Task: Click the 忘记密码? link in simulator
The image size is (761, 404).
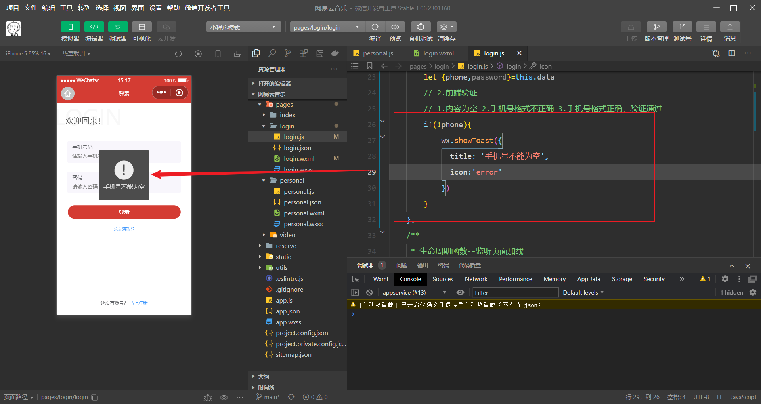Action: [124, 229]
